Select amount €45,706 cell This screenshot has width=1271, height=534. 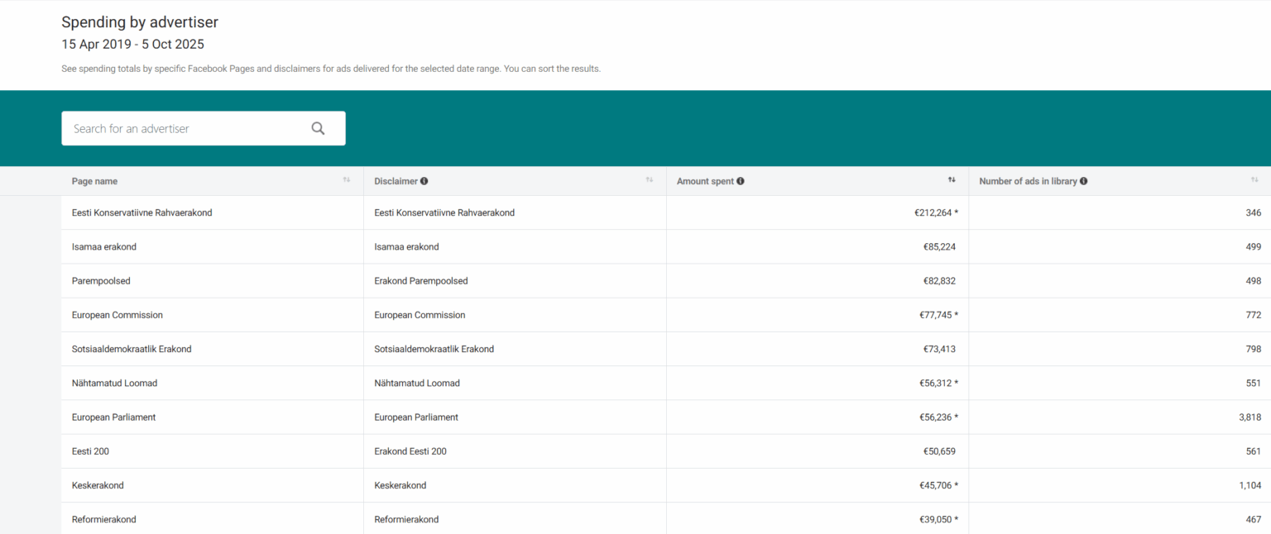818,485
